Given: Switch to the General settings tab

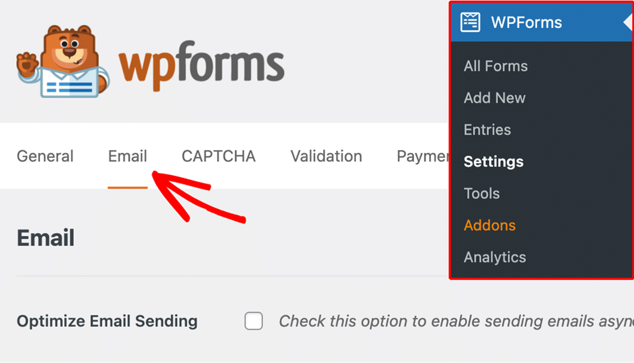Looking at the screenshot, I should tap(45, 156).
